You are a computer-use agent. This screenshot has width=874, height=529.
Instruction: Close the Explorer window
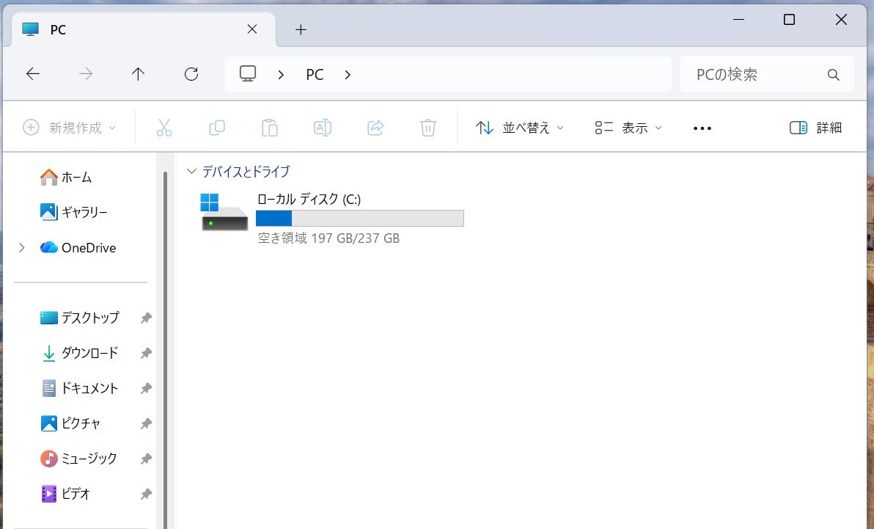tap(841, 20)
